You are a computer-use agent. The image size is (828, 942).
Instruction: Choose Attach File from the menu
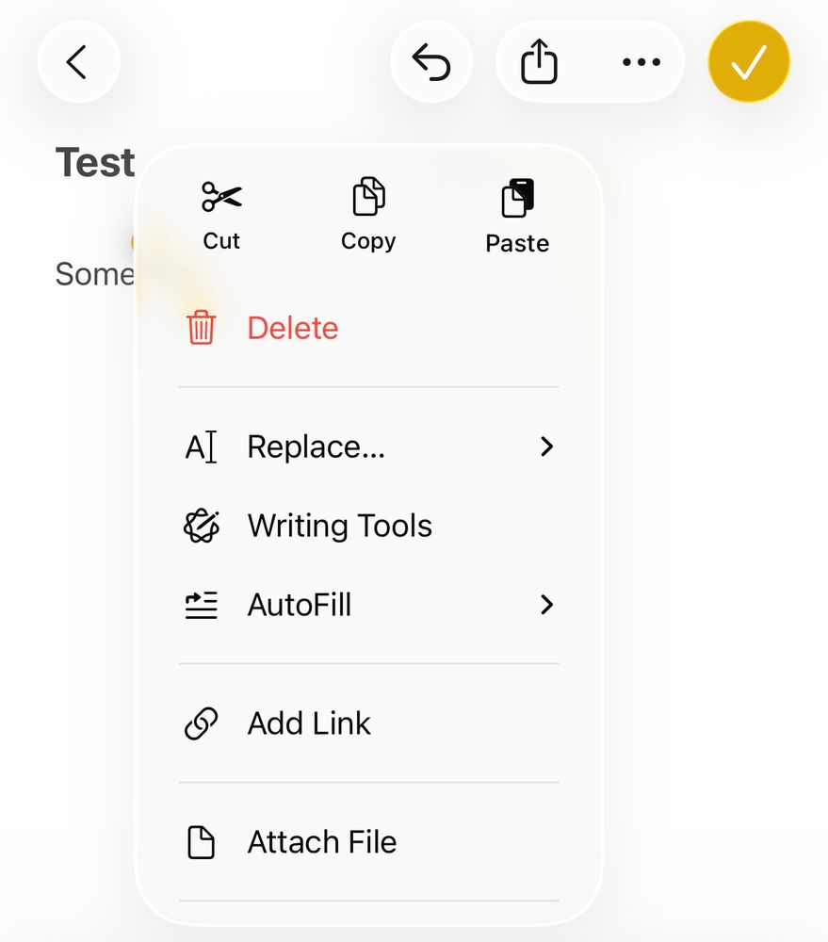(x=368, y=842)
